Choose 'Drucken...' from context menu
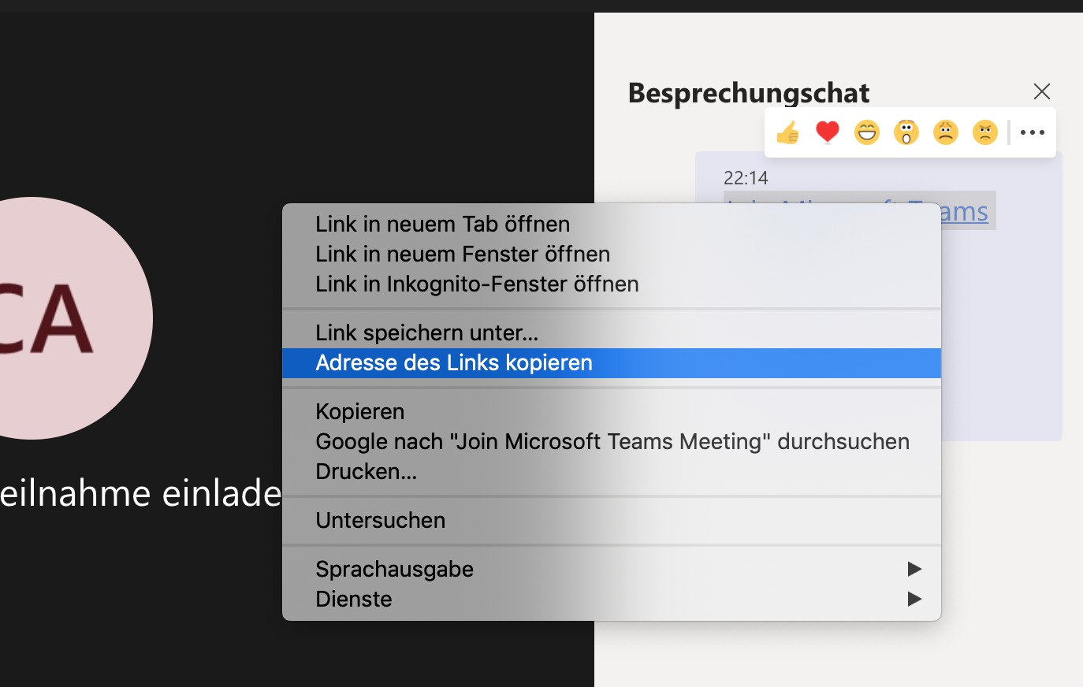Screen dimensions: 1083x687 (x=366, y=471)
